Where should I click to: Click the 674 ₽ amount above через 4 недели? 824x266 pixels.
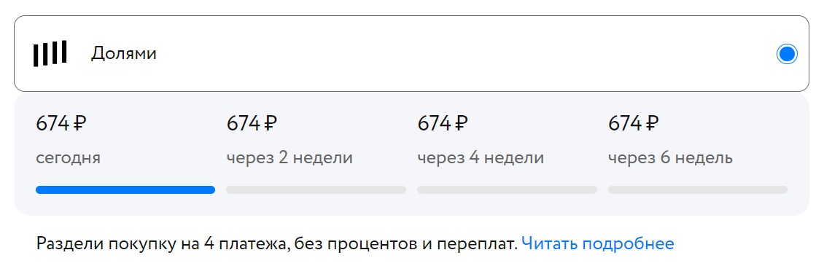[x=443, y=124]
